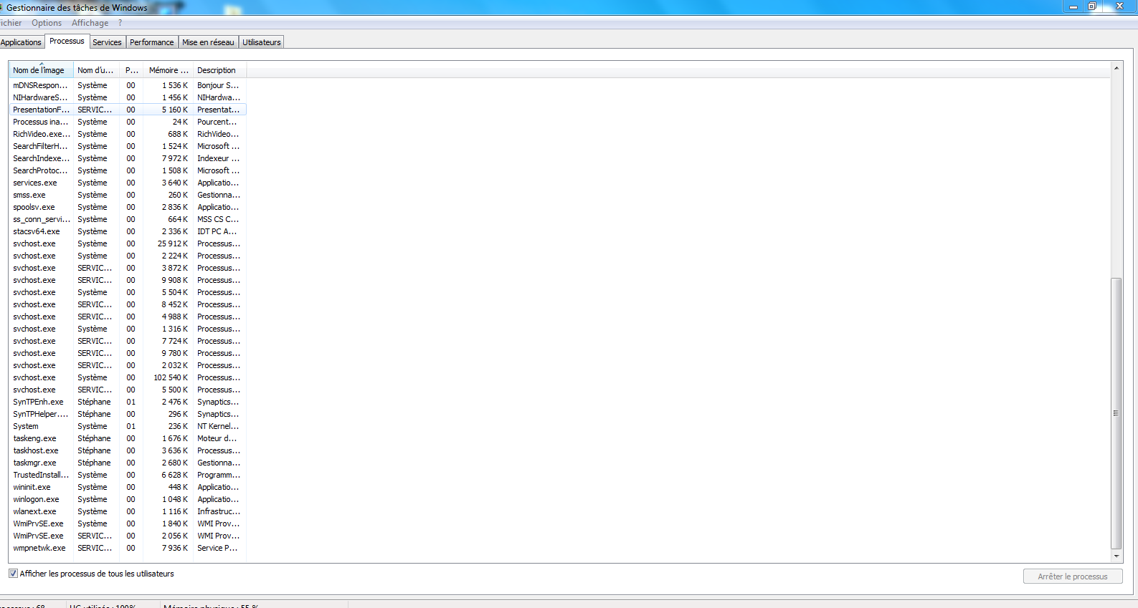Image resolution: width=1138 pixels, height=608 pixels.
Task: Select the PresentationF... process row
Action: click(128, 110)
